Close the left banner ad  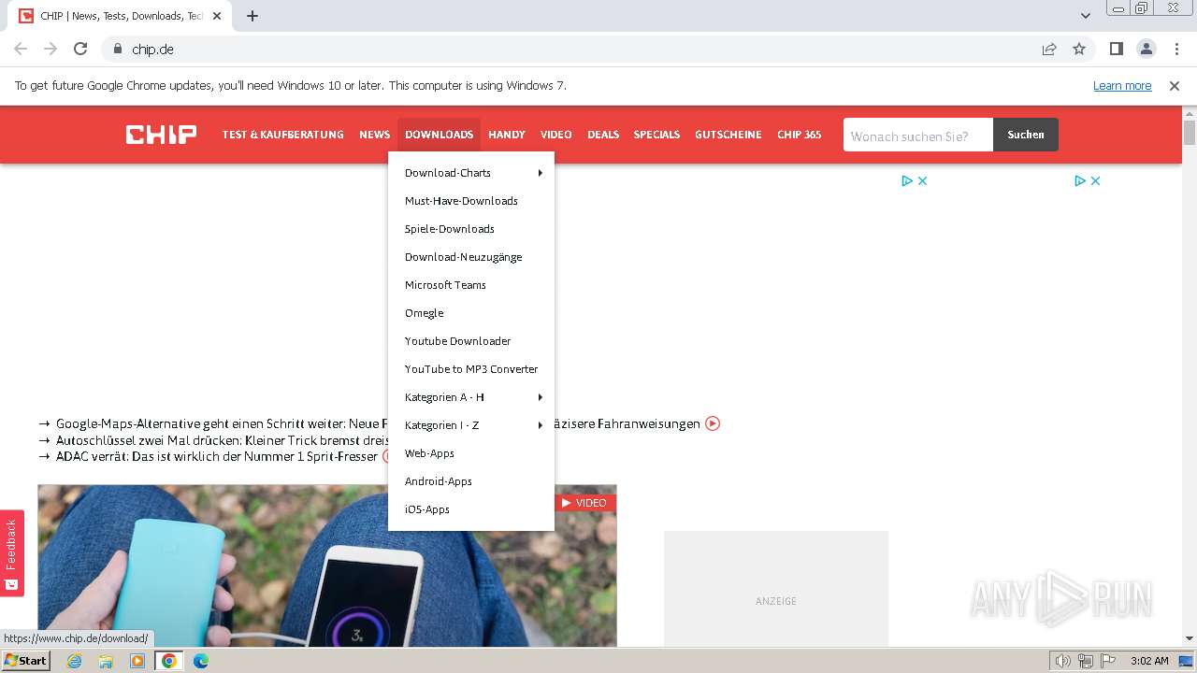pos(923,180)
